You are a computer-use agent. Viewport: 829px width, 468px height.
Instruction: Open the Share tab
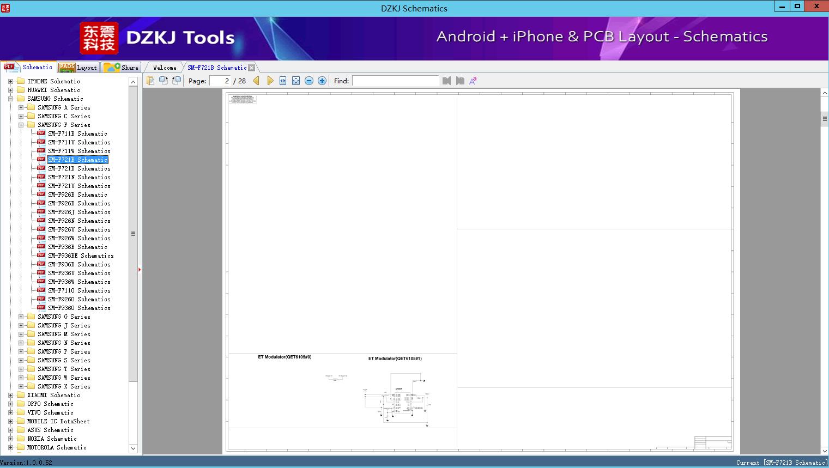(122, 68)
